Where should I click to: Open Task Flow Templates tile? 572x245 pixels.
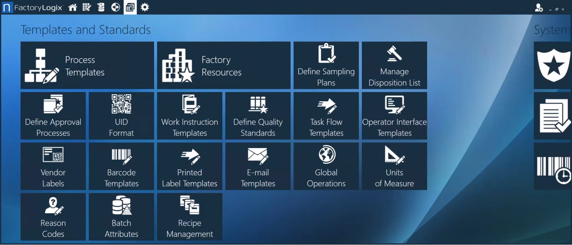[326, 116]
